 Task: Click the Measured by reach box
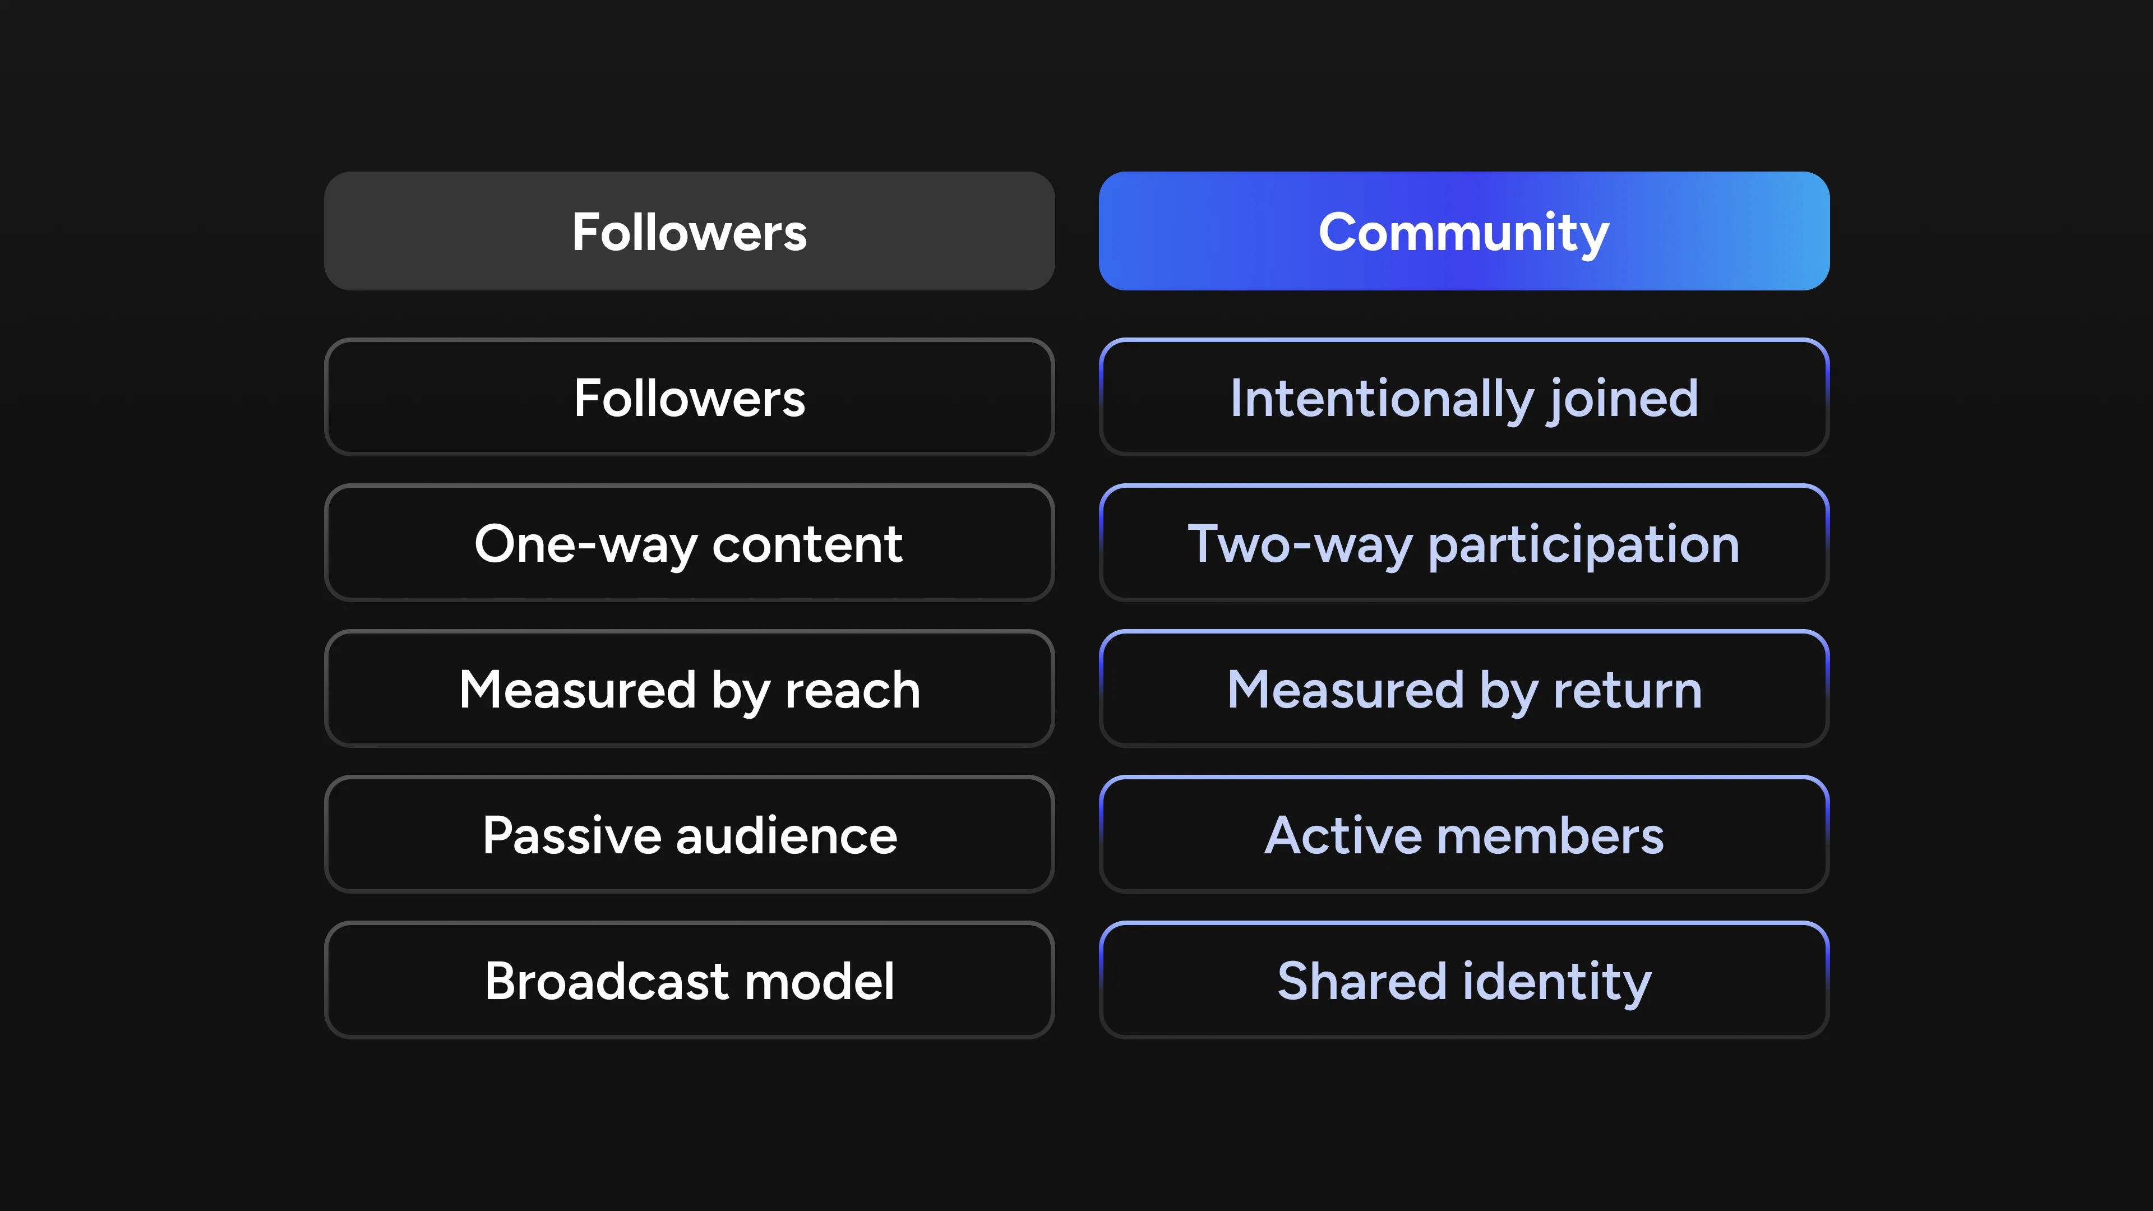(689, 688)
